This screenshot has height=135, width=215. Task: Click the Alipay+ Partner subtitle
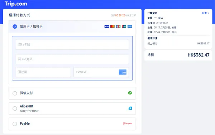pyautogui.click(x=29, y=111)
